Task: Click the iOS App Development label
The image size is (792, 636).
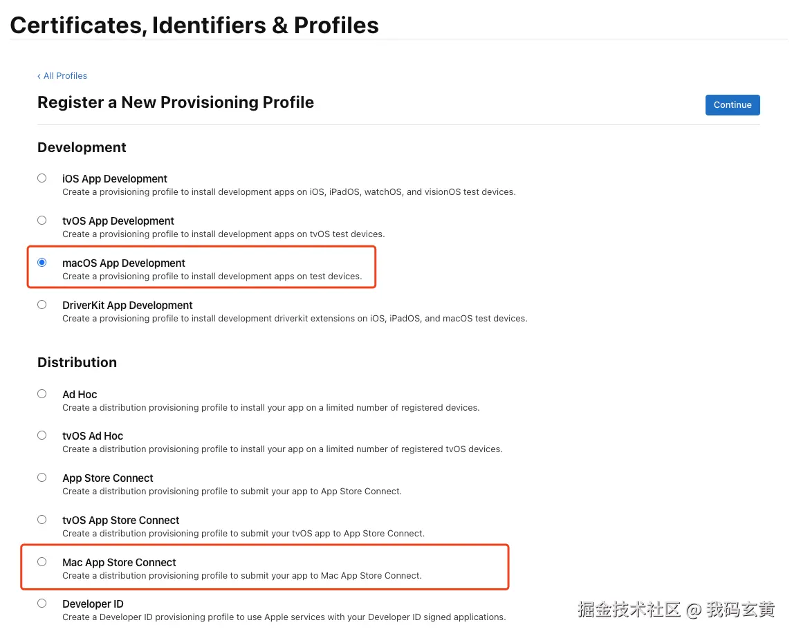Action: [x=115, y=179]
